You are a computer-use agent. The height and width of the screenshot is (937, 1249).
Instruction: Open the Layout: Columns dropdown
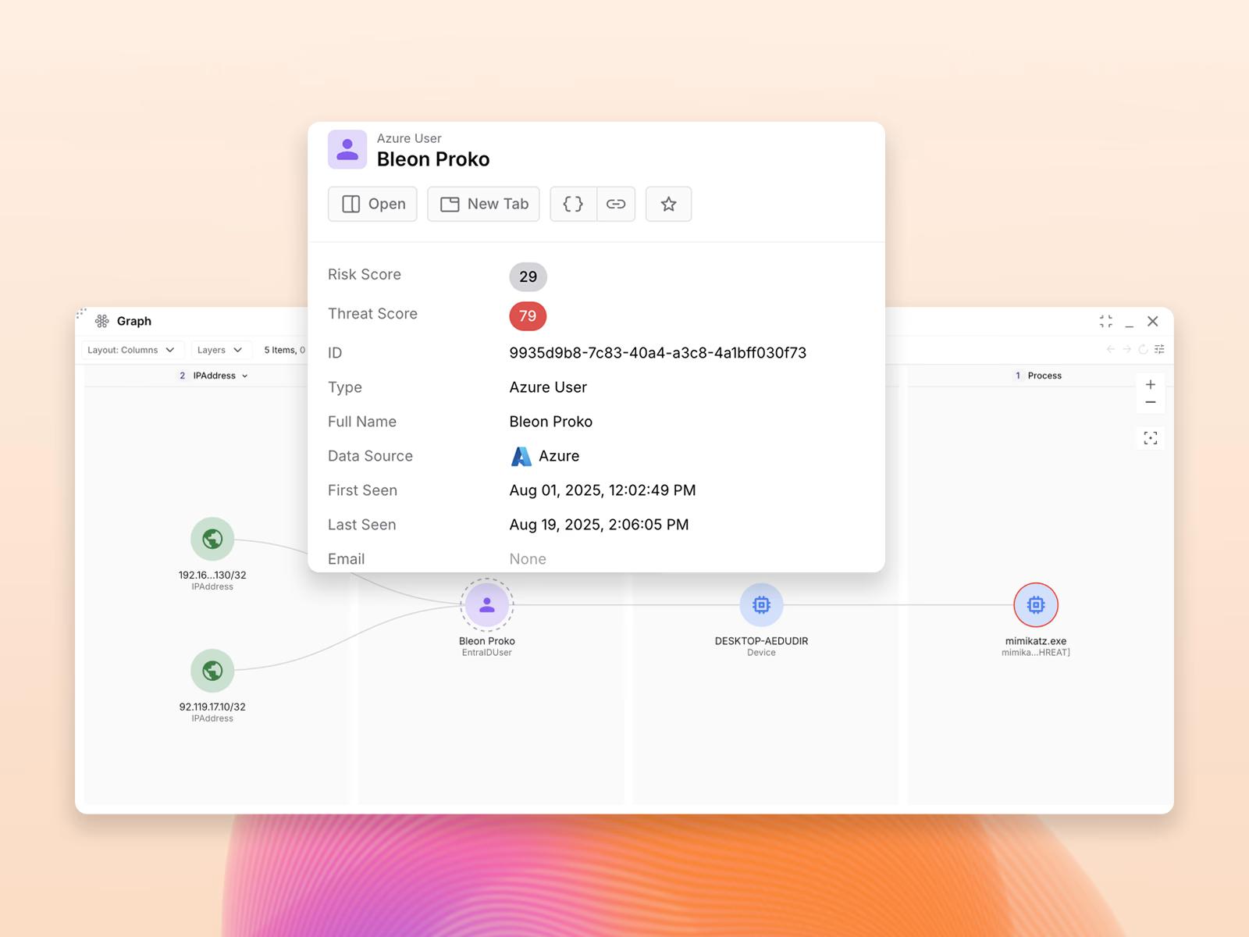(132, 350)
